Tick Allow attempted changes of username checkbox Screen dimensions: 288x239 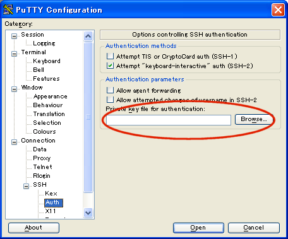click(110, 100)
